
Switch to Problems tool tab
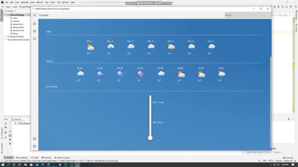coord(22,158)
